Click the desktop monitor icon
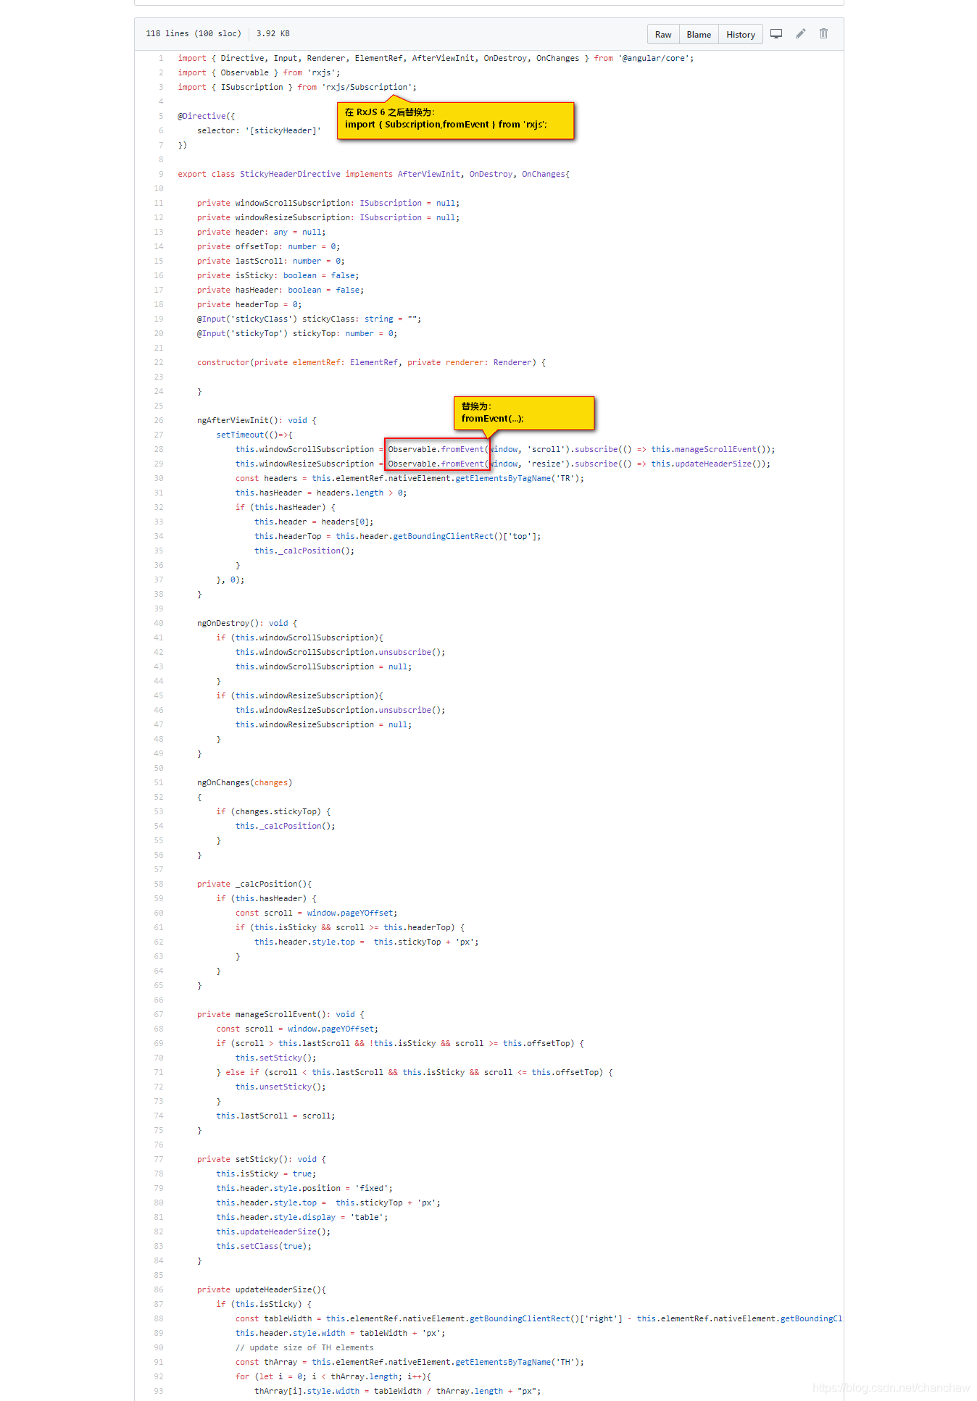Image resolution: width=977 pixels, height=1401 pixels. [x=776, y=33]
